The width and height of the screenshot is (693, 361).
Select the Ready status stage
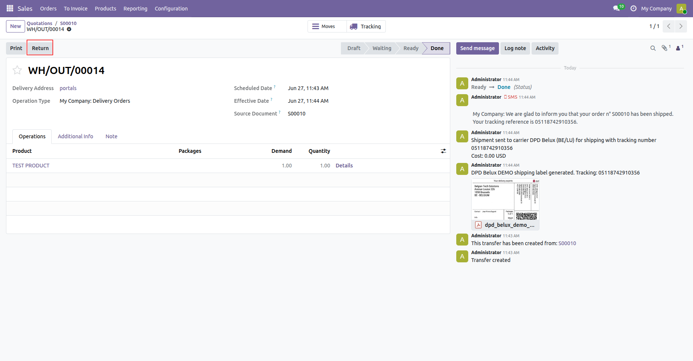point(411,48)
